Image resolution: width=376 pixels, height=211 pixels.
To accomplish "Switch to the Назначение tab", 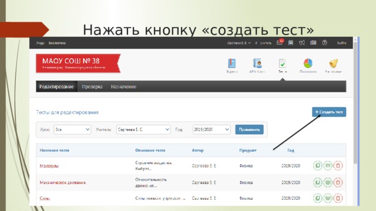I will [x=123, y=87].
